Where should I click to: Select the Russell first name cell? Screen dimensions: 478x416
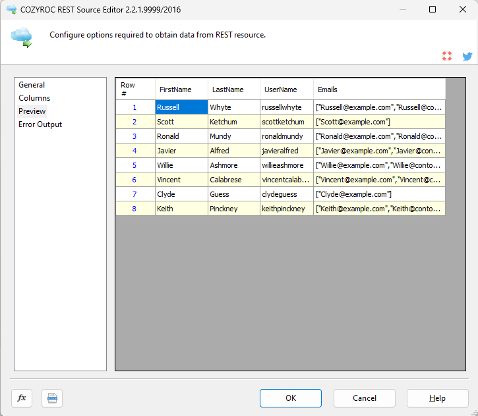[x=181, y=107]
